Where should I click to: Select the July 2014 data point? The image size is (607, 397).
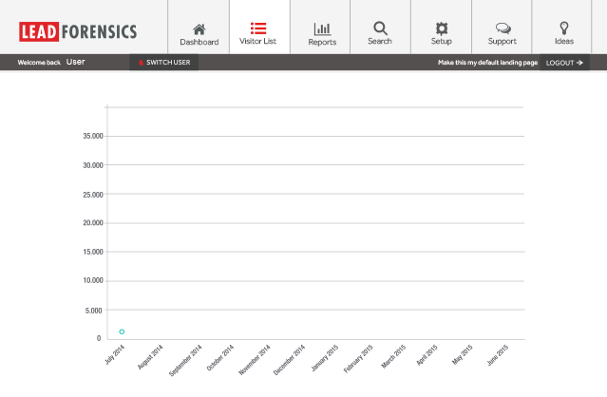click(122, 331)
